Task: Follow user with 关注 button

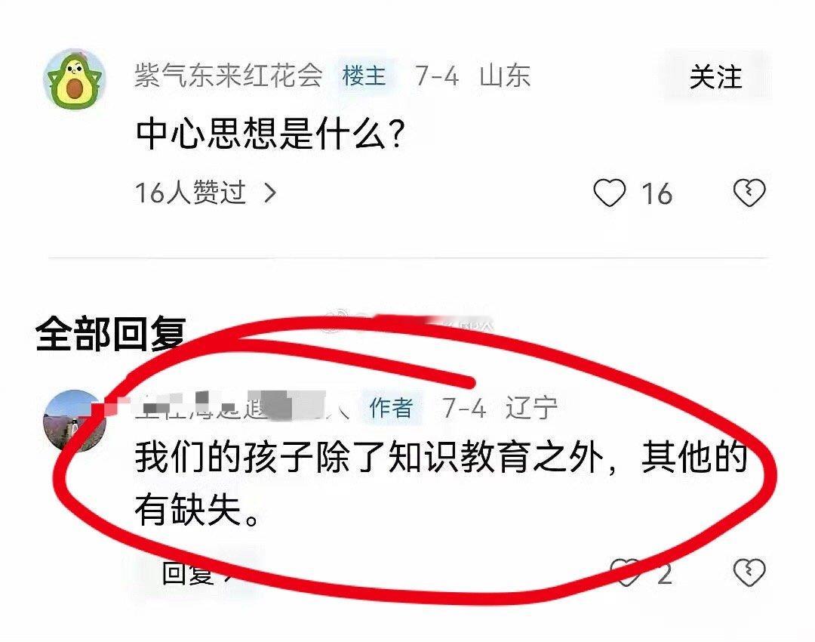Action: tap(715, 76)
